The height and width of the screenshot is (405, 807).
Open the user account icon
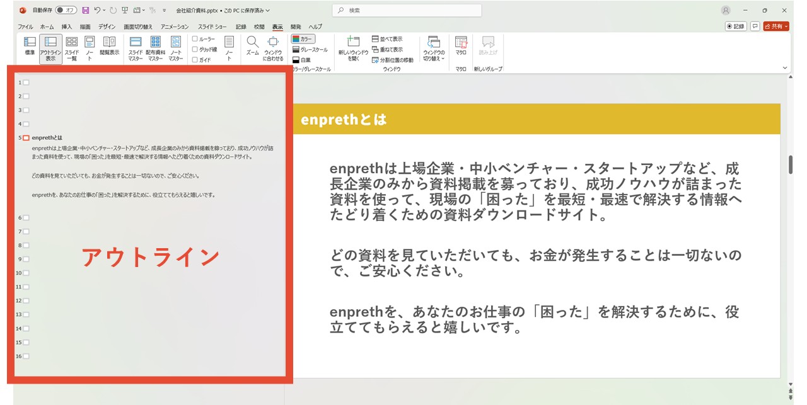click(x=726, y=10)
